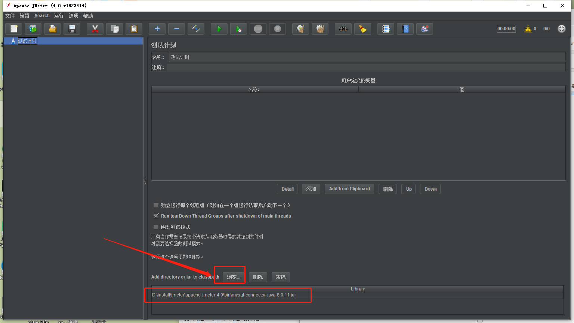574x323 pixels.
Task: Click the What's this node icon
Action: pos(425,29)
